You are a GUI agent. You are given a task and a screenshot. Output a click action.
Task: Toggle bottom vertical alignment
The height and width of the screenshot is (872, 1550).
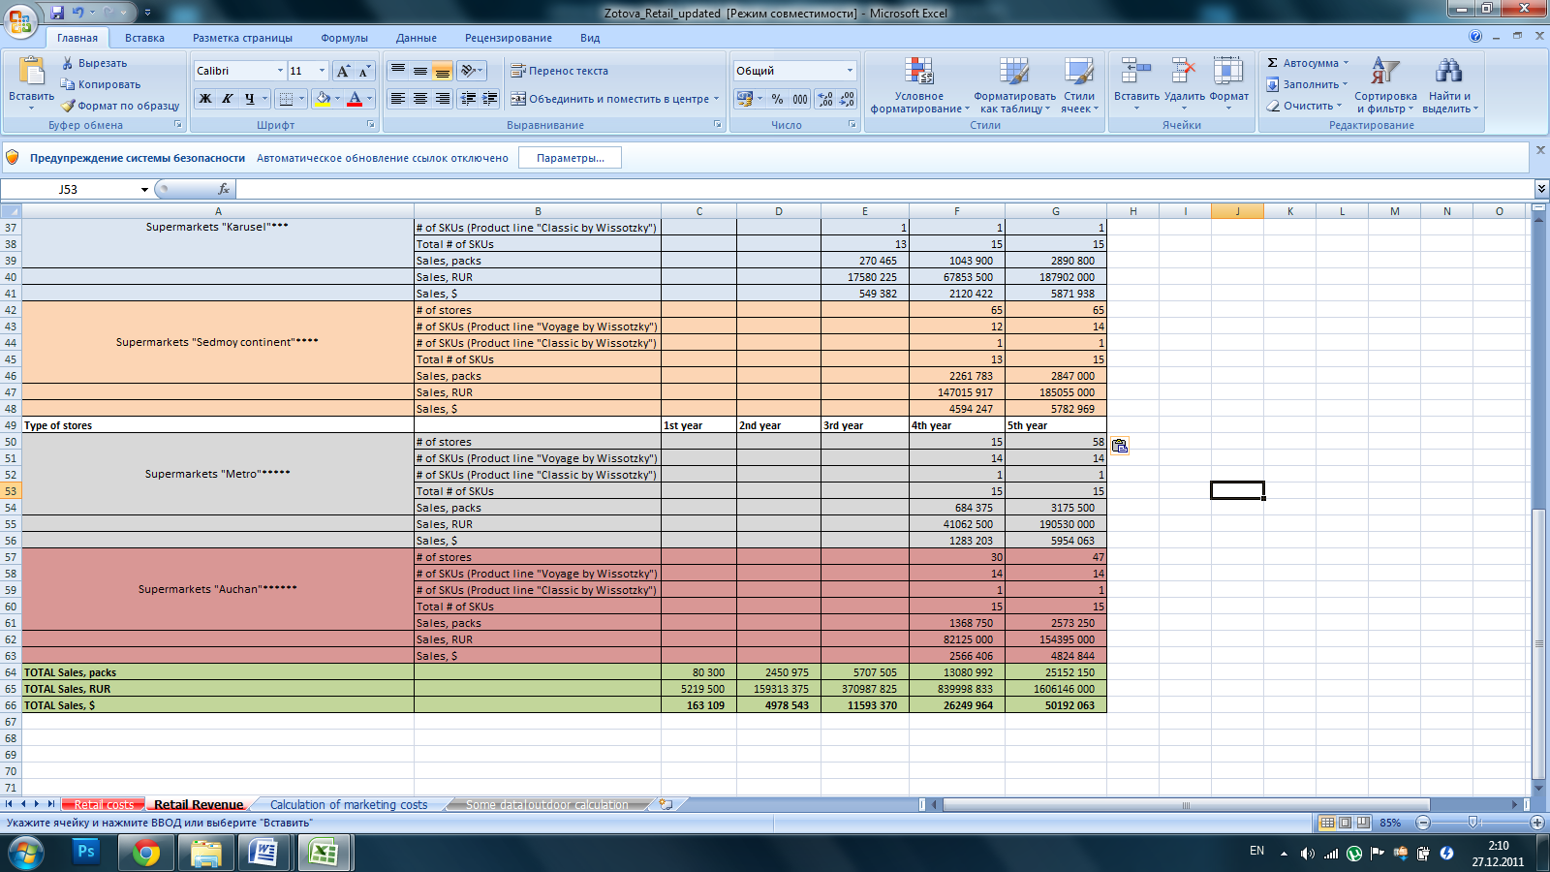coord(442,71)
